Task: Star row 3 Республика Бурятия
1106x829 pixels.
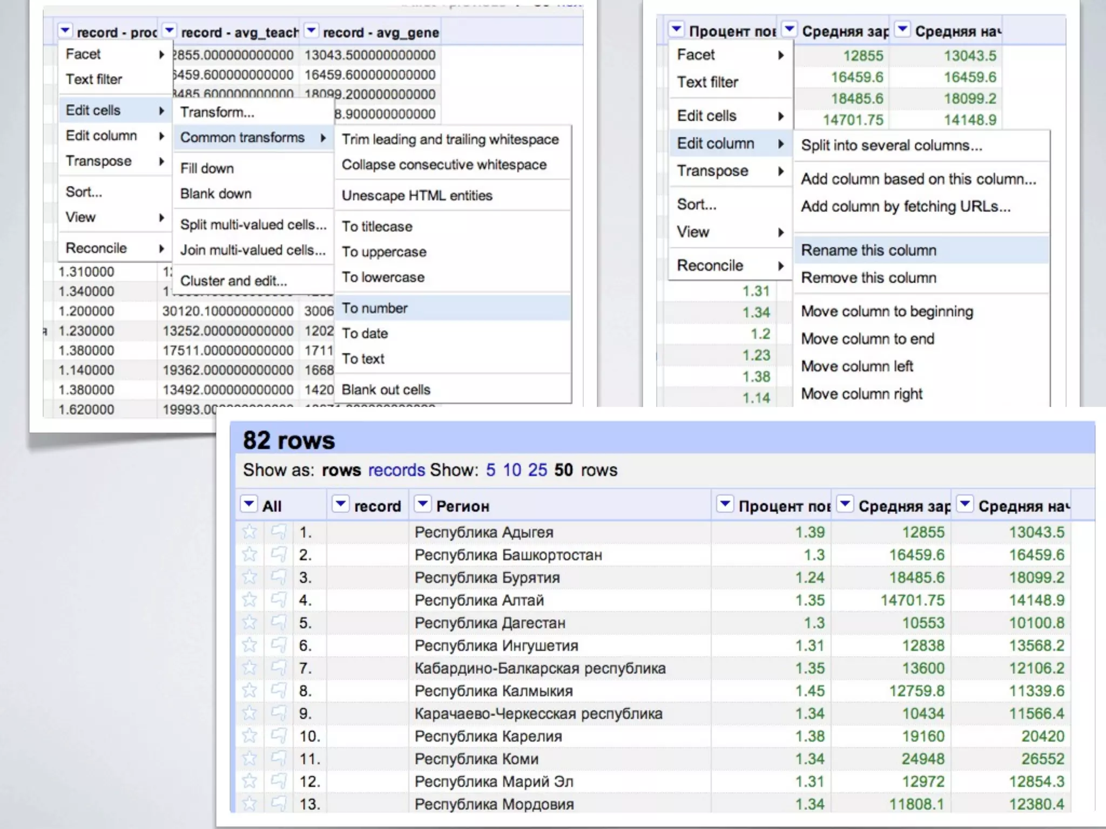Action: coord(249,577)
